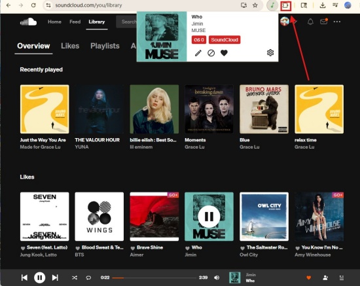Go to Home in SoundCloud nav
The width and height of the screenshot is (360, 286).
pos(54,22)
